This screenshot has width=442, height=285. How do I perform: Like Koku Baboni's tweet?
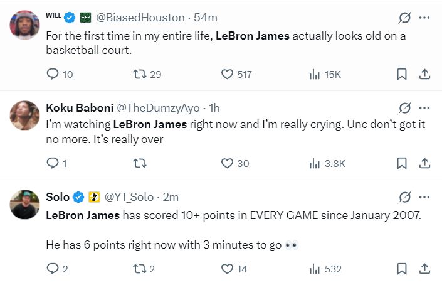pyautogui.click(x=228, y=164)
